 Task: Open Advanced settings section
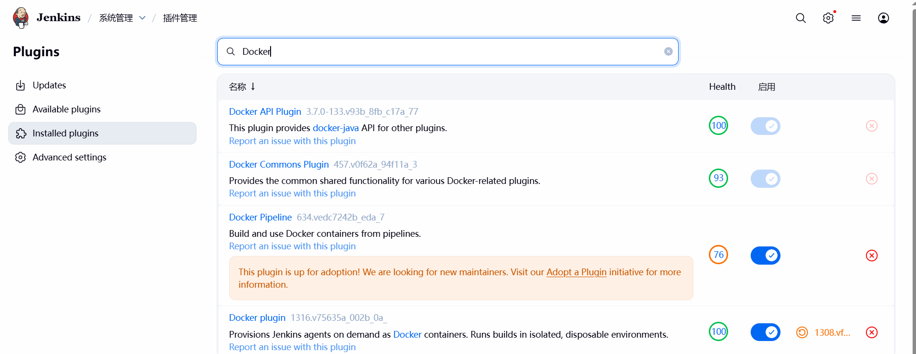[69, 158]
